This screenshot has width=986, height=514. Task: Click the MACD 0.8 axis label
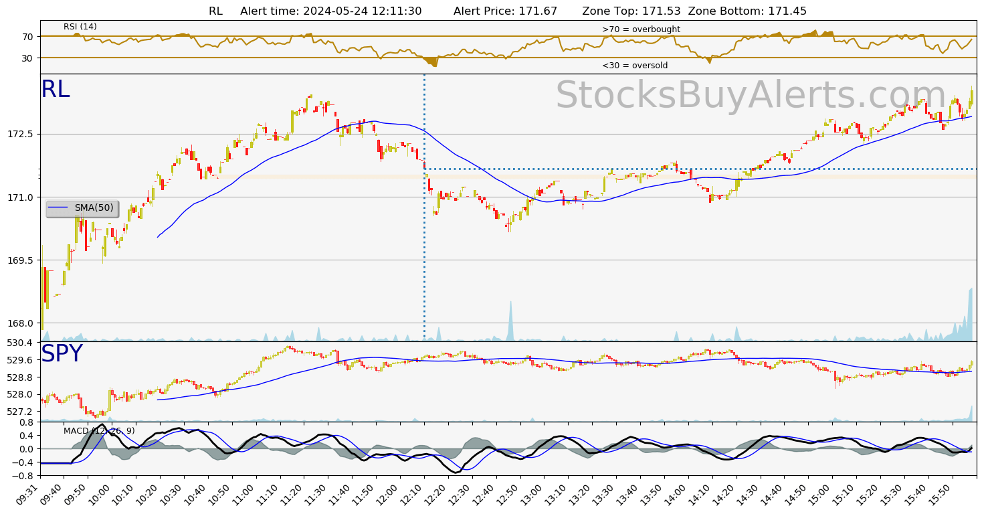(26, 422)
